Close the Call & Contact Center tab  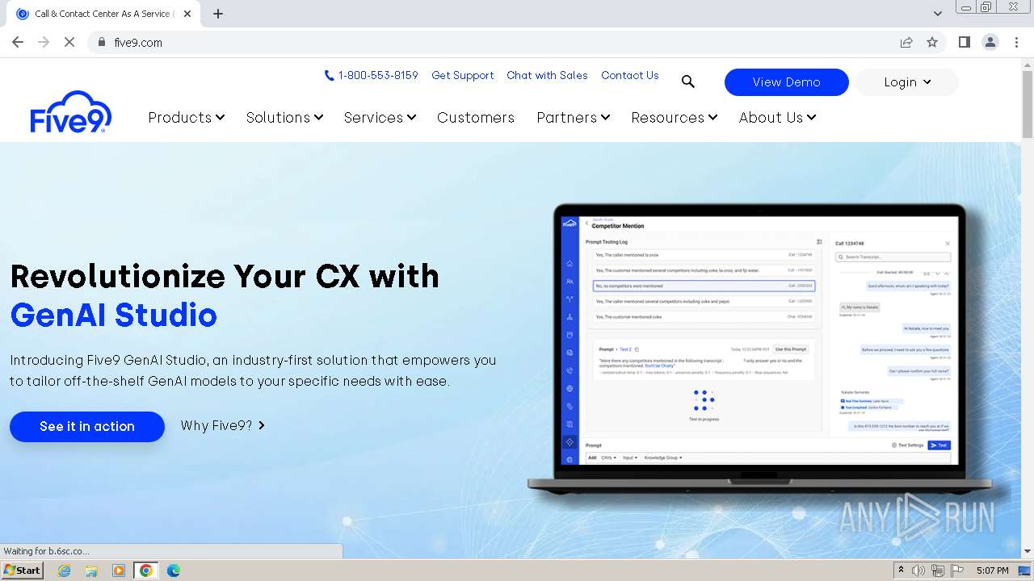[x=187, y=14]
